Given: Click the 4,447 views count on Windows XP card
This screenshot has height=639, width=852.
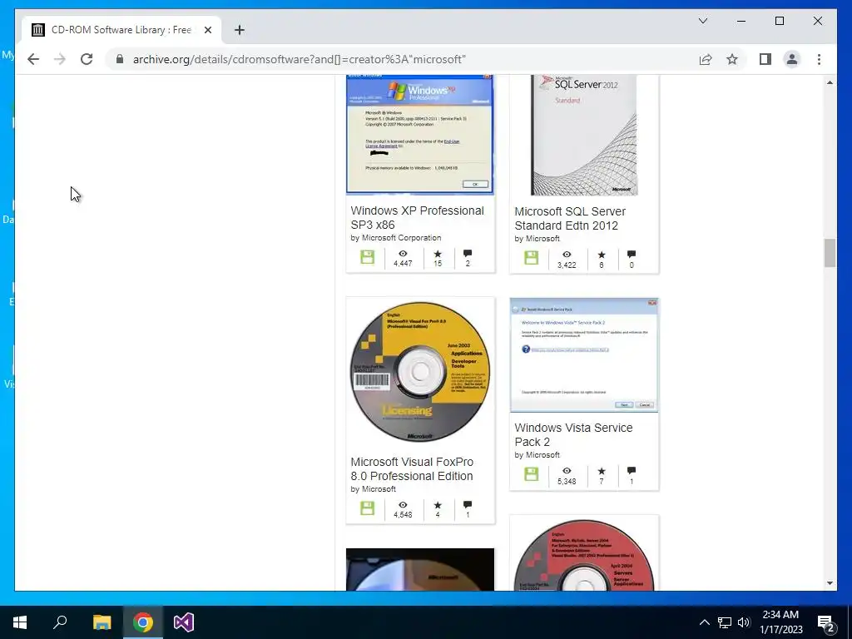Looking at the screenshot, I should coord(403,264).
